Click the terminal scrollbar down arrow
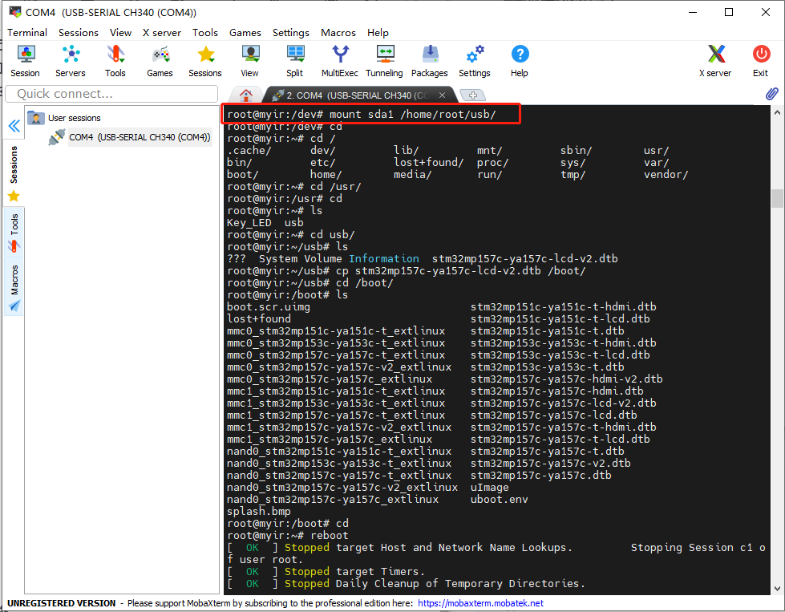The width and height of the screenshot is (785, 612). tap(777, 589)
